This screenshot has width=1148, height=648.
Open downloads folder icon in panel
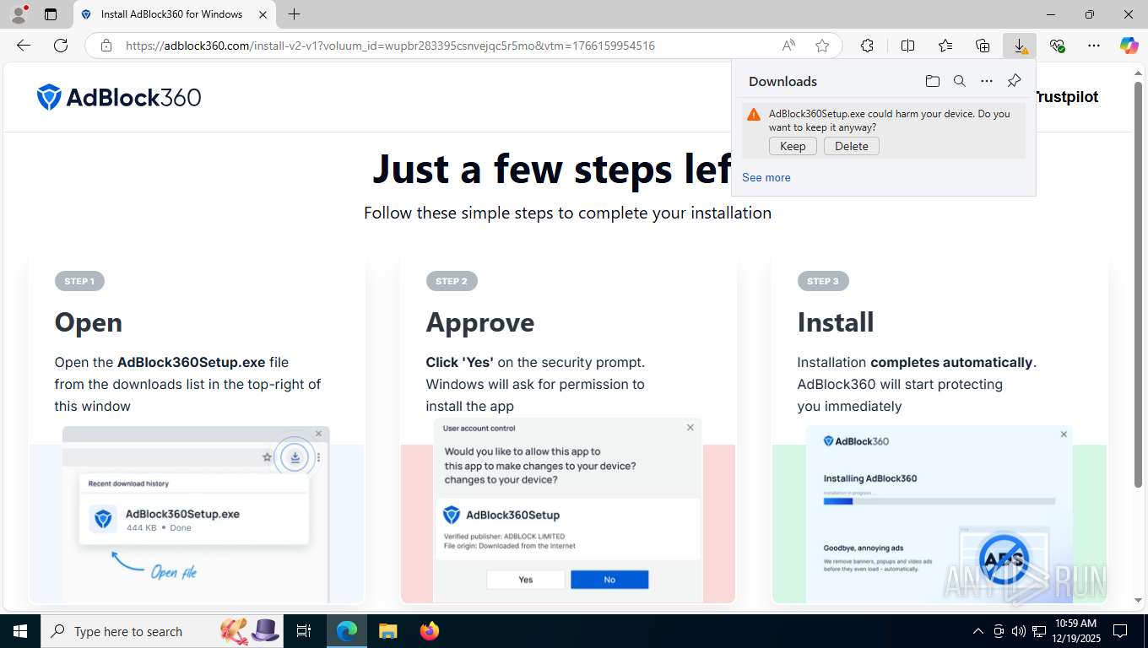coord(932,81)
